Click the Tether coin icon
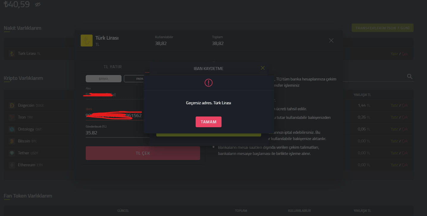Image resolution: width=427 pixels, height=216 pixels. [x=12, y=153]
